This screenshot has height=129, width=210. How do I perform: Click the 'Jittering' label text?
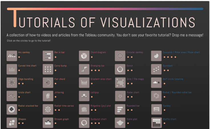pos(59,92)
